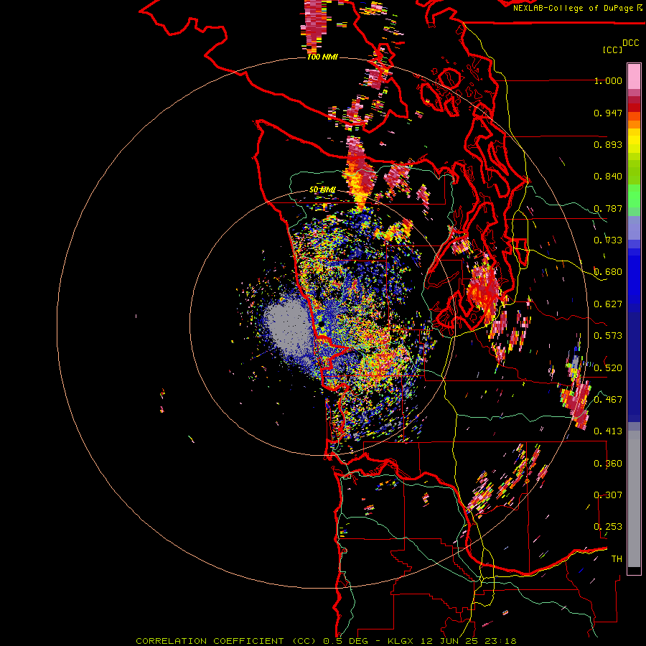Click the 50 NMI range ring label
Image resolution: width=646 pixels, height=646 pixels.
click(x=322, y=190)
